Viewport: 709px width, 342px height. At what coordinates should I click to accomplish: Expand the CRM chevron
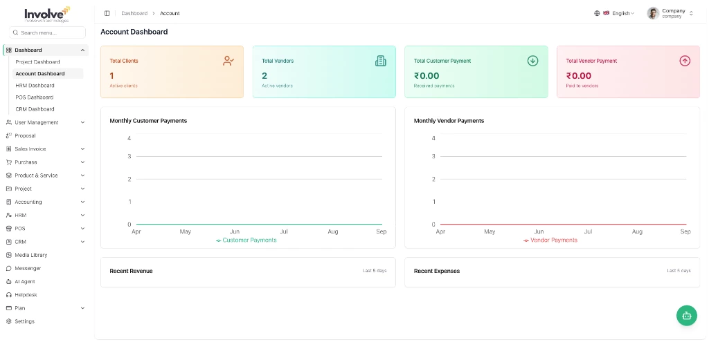82,242
